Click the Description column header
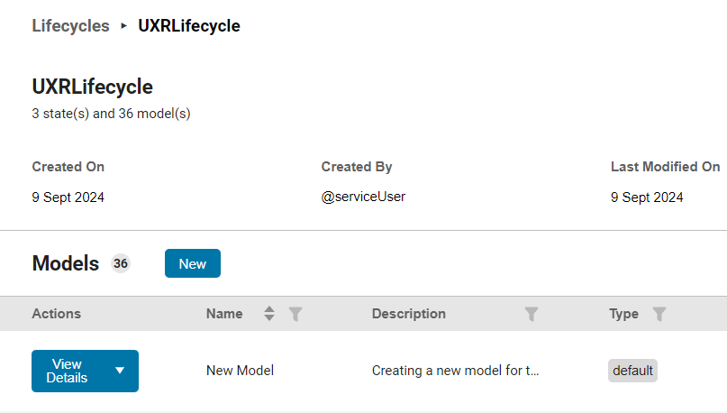The image size is (727, 413). tap(408, 314)
